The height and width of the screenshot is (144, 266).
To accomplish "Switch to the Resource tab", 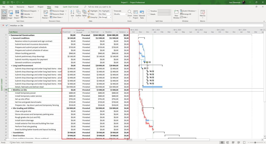I will (x=20, y=7).
